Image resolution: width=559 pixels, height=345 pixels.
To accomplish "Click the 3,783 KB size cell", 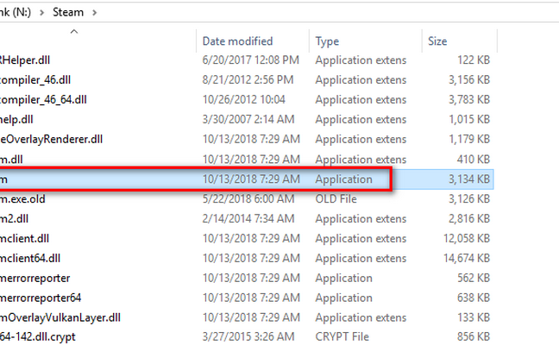I will tap(469, 100).
